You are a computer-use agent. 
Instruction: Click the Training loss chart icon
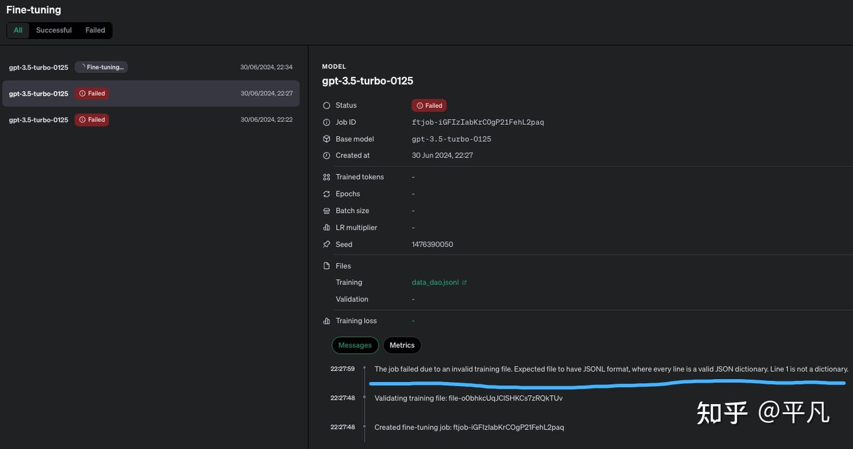[x=326, y=321]
